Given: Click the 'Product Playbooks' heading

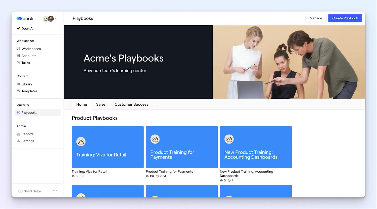Looking at the screenshot, I should coord(95,118).
